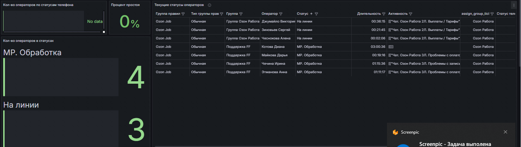Toggle sort arrow on Статус column
This screenshot has height=147, width=521.
[x=311, y=14]
